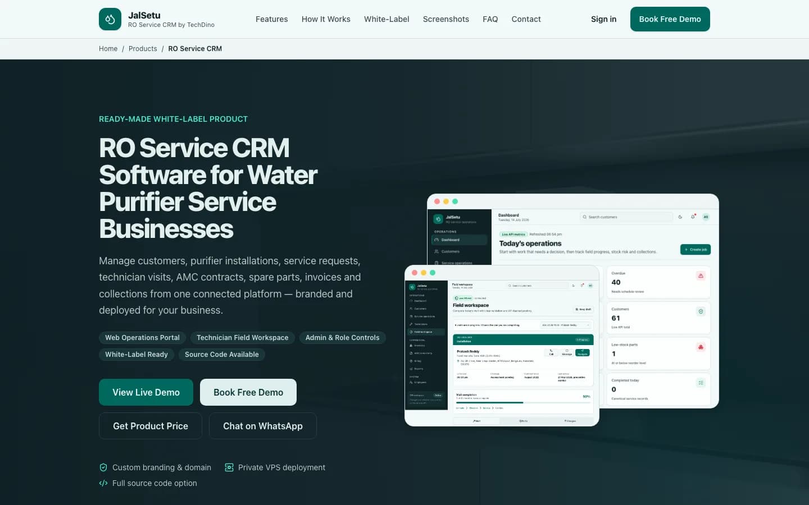
Task: Click the JalSetu water-drop logo in the header
Action: [110, 19]
